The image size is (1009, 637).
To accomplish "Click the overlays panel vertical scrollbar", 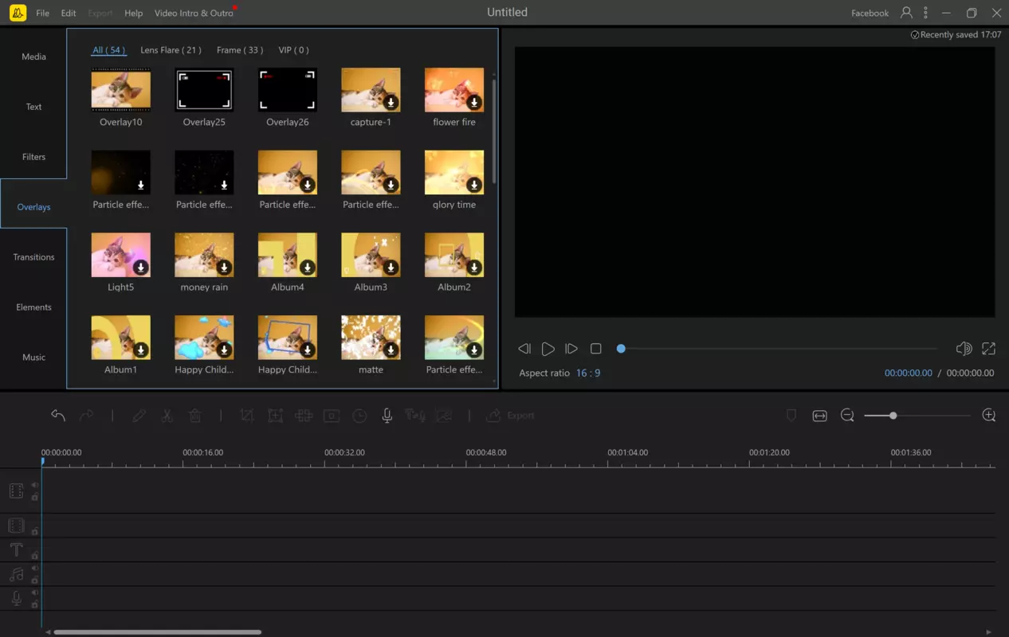I will pos(494,131).
